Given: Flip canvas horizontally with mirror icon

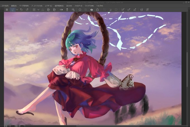Looking at the screenshot, I should tap(61, 10).
